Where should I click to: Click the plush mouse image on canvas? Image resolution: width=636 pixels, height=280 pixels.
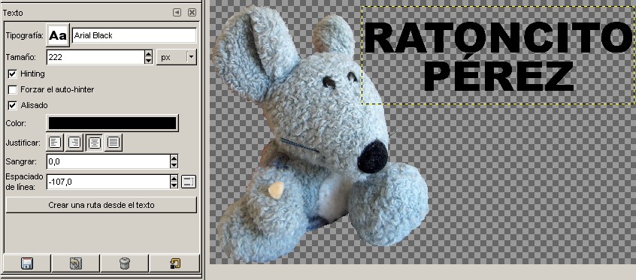pyautogui.click(x=320, y=134)
